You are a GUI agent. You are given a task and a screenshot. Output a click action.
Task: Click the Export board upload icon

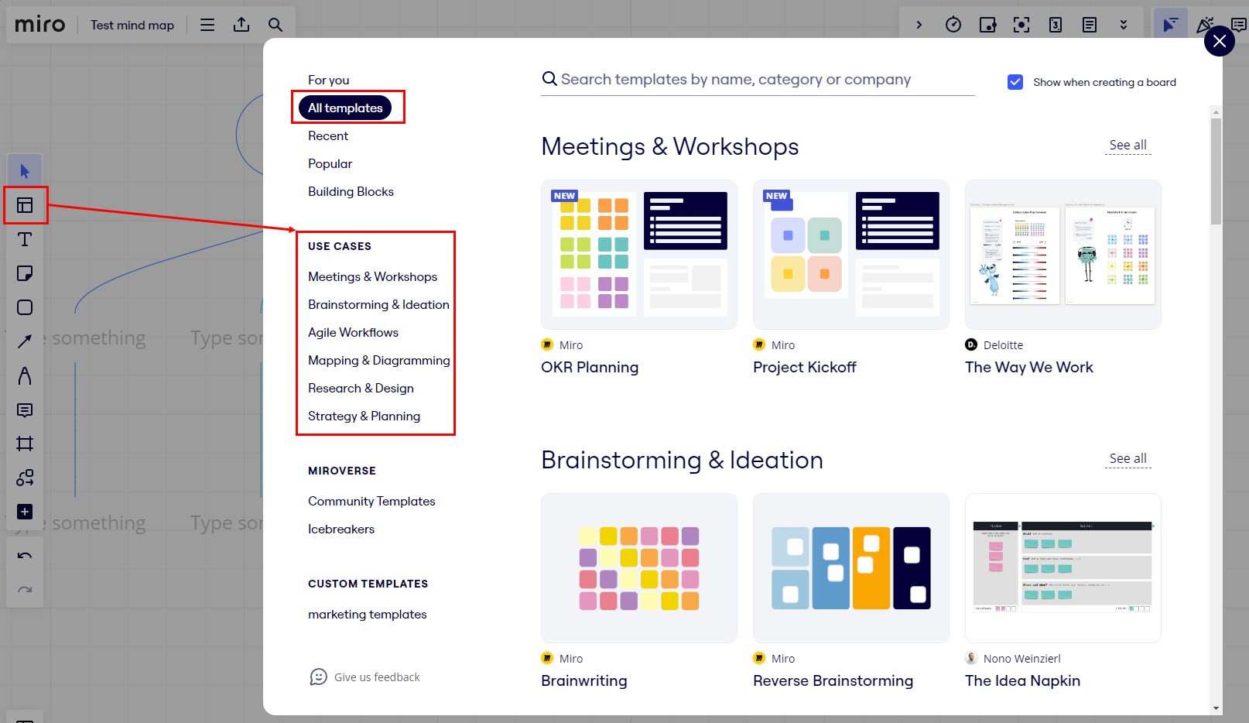pos(241,25)
